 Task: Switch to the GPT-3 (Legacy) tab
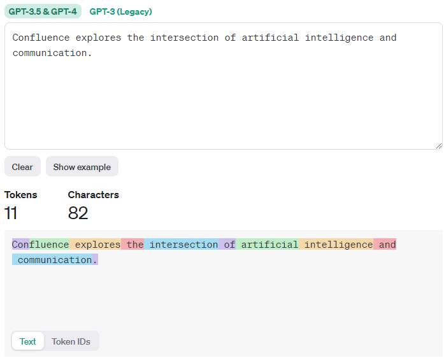tap(120, 11)
